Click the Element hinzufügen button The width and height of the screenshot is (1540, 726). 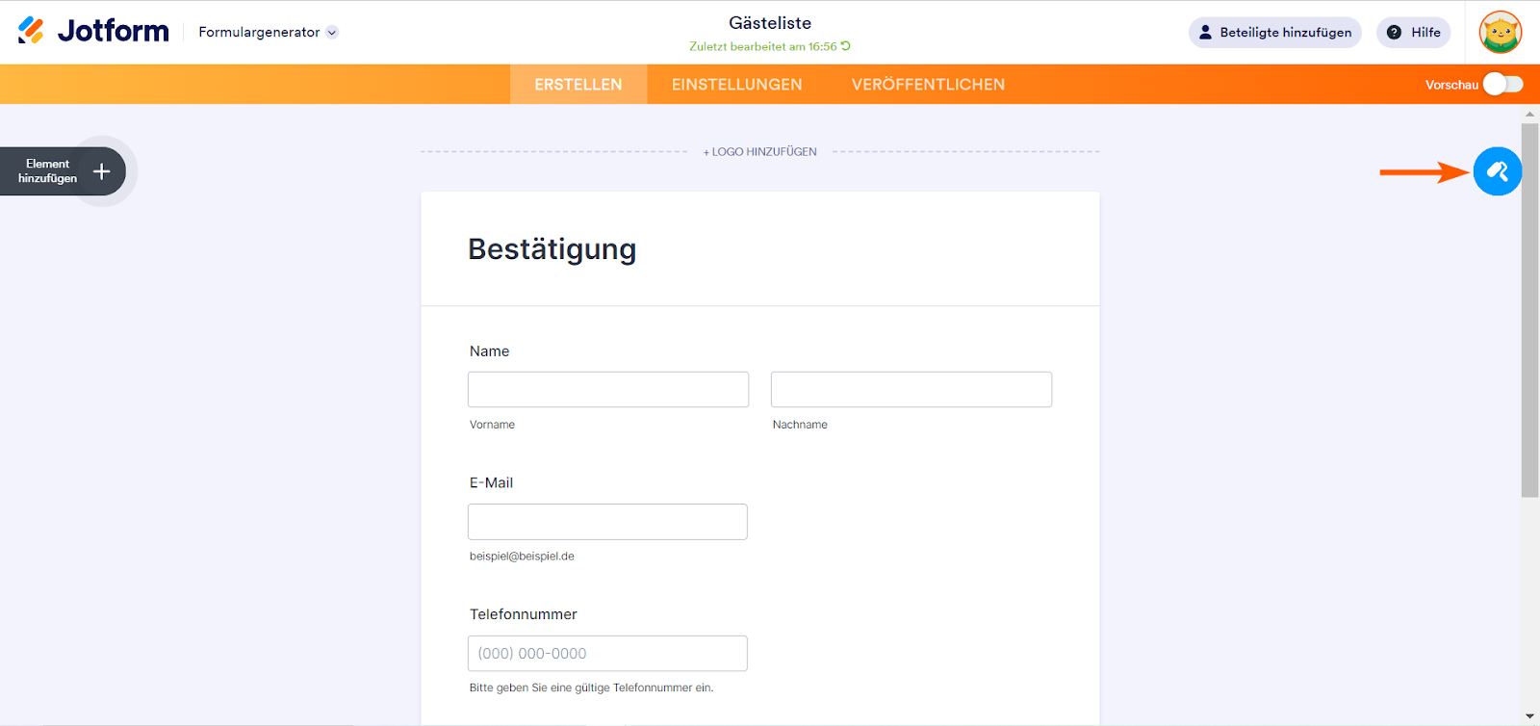[48, 171]
